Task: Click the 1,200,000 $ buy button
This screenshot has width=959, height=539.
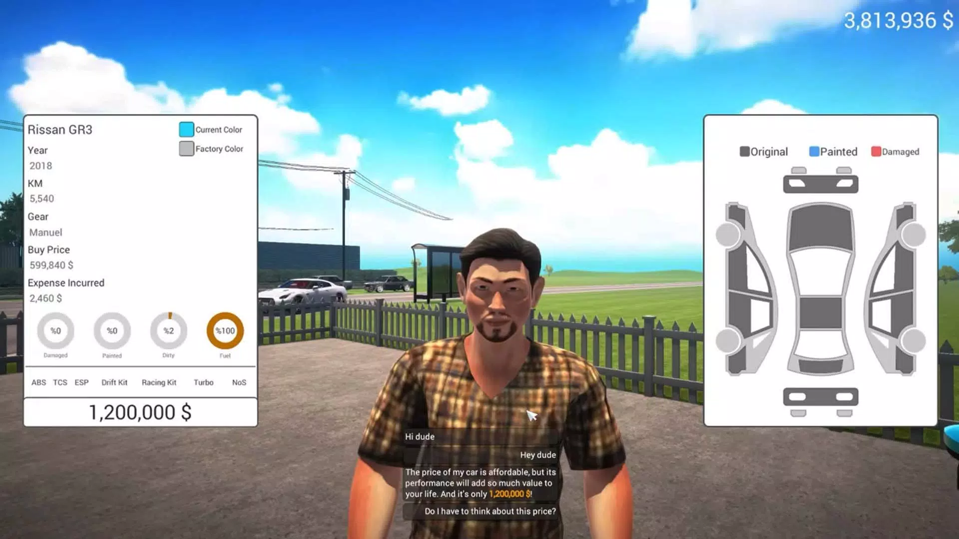Action: tap(140, 411)
